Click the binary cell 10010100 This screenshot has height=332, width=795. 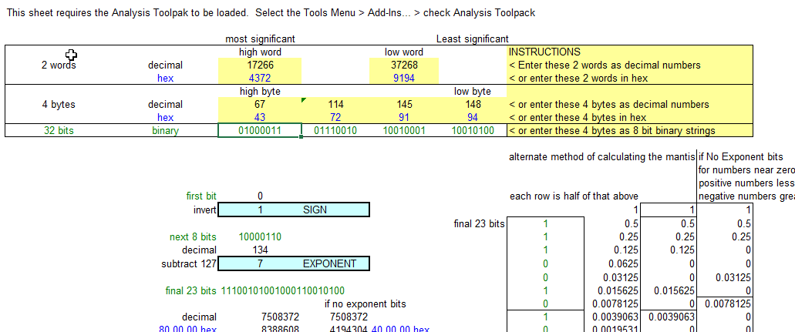coord(473,131)
